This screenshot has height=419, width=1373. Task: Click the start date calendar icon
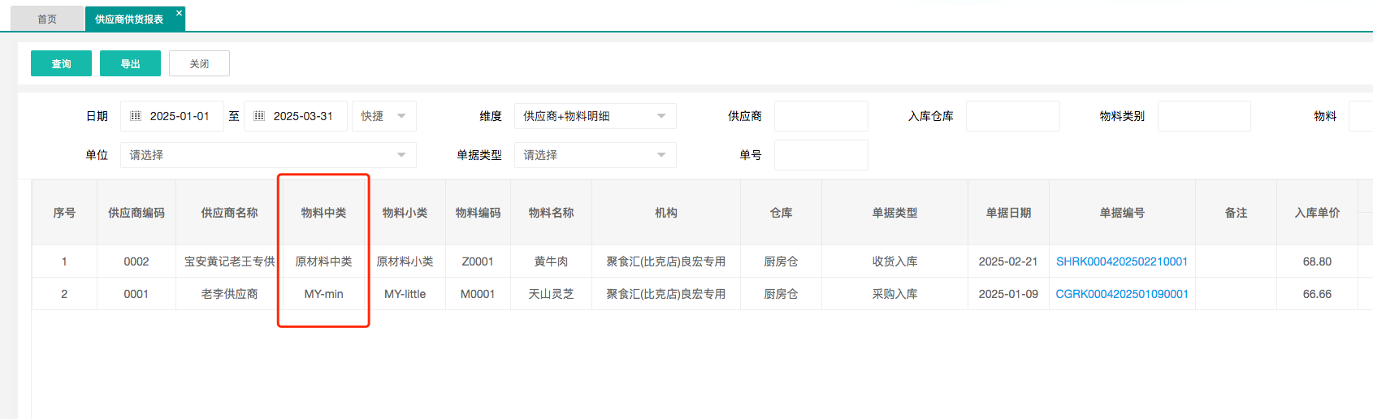click(136, 116)
